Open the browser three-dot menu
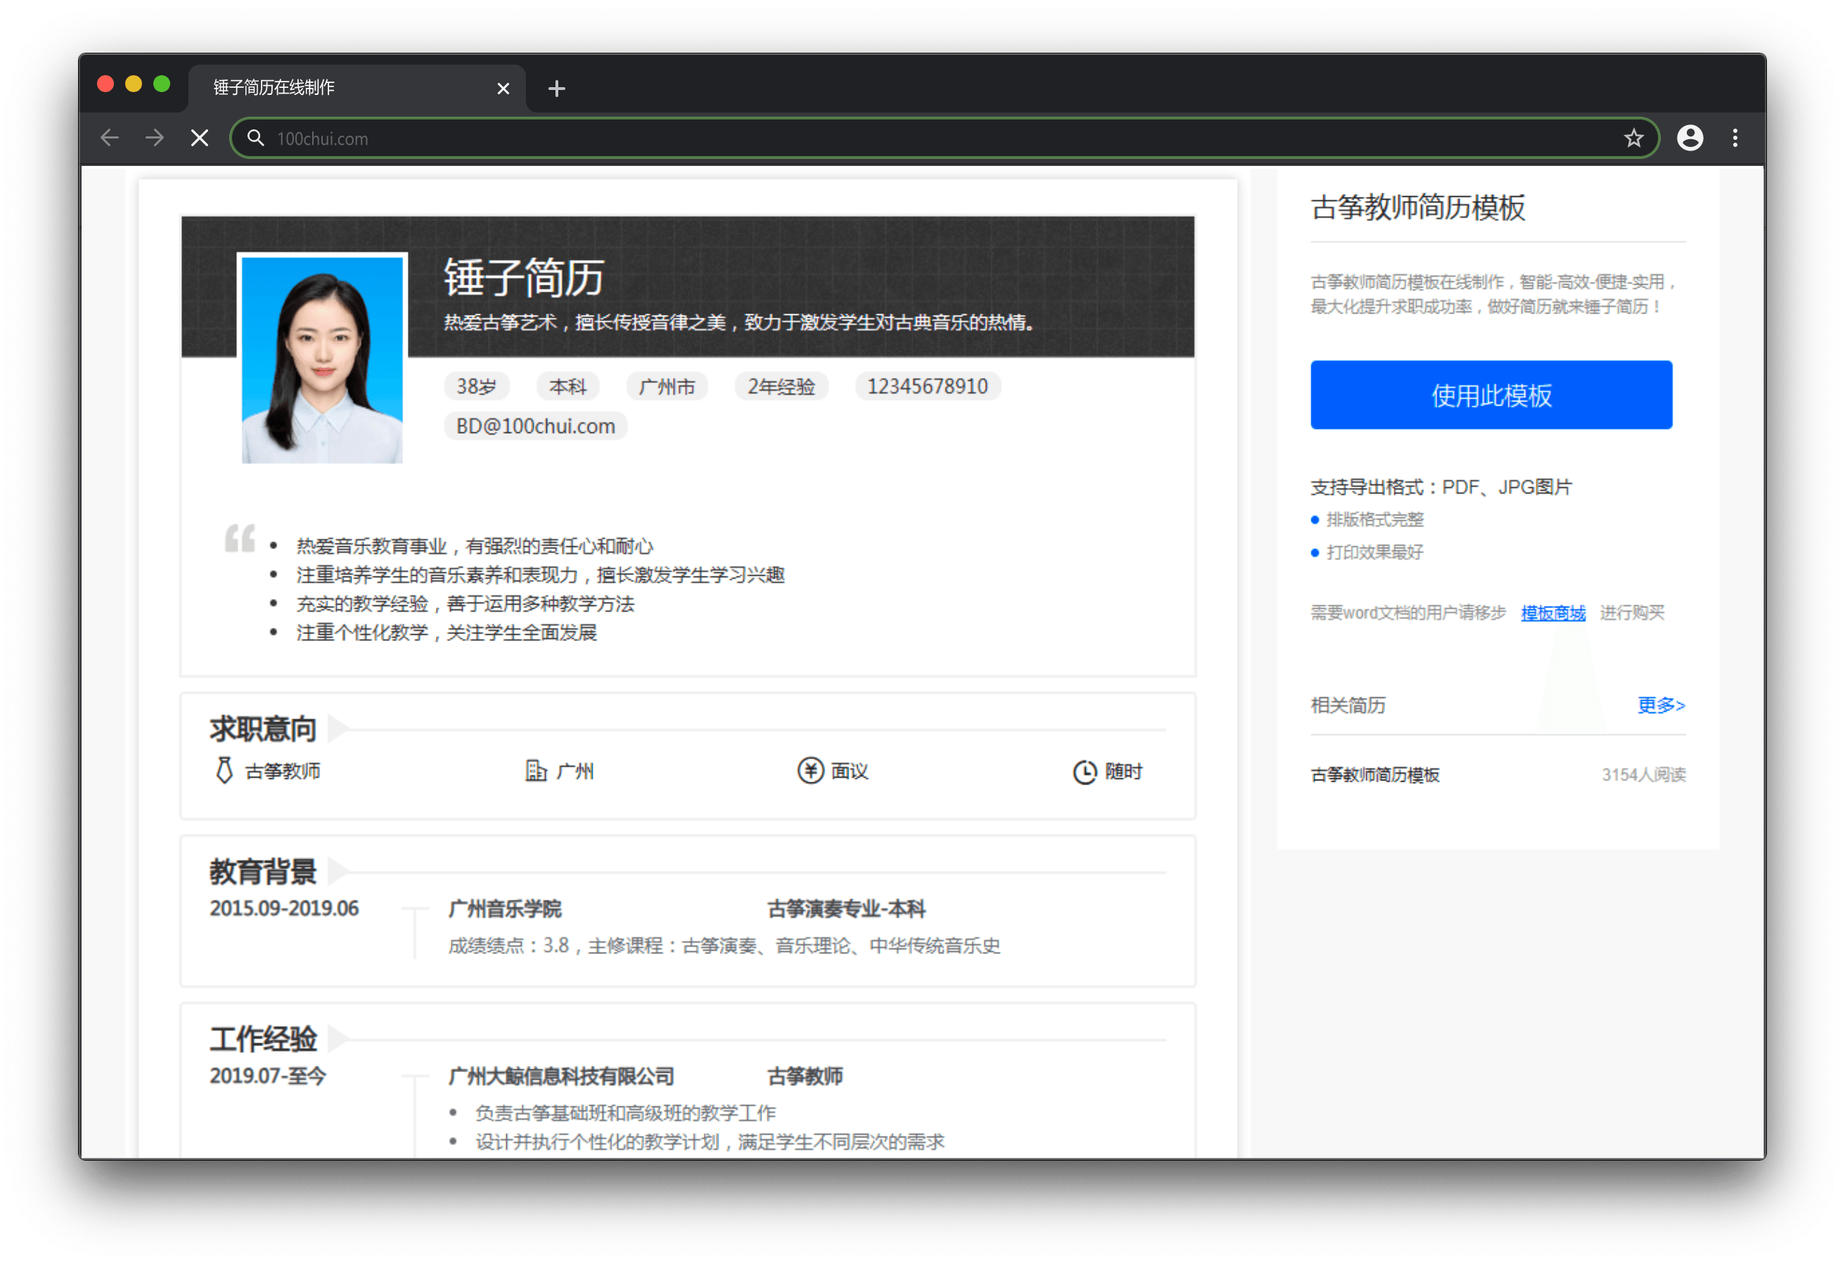Viewport: 1845px width, 1264px height. [1735, 138]
